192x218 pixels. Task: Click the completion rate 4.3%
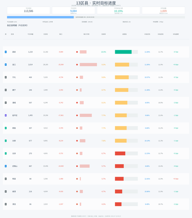[x=103, y=204]
